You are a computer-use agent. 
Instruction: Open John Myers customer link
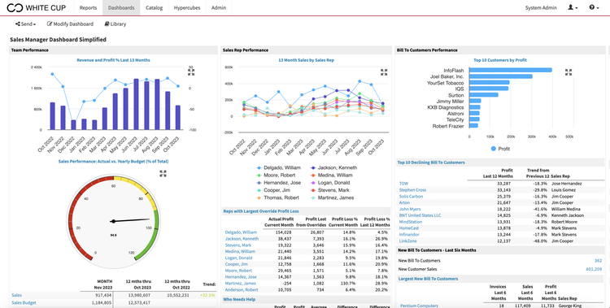[409, 209]
